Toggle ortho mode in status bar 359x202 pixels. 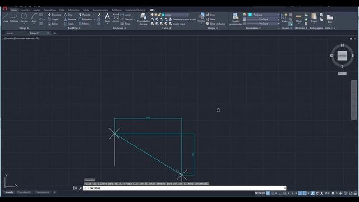click(280, 193)
